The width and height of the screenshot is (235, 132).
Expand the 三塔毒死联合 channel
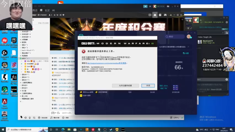21,93
